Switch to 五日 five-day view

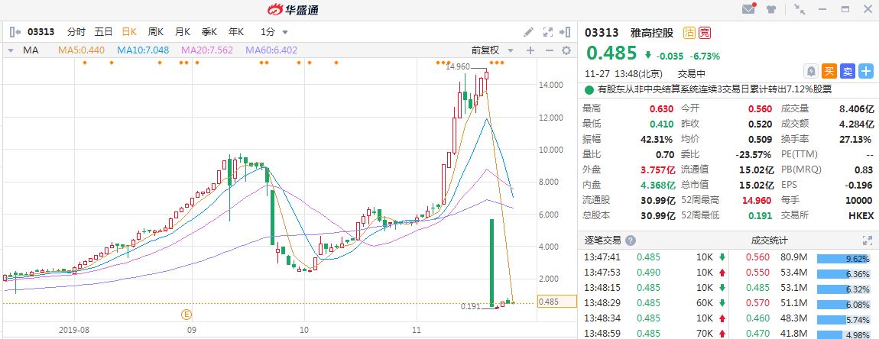(x=103, y=32)
